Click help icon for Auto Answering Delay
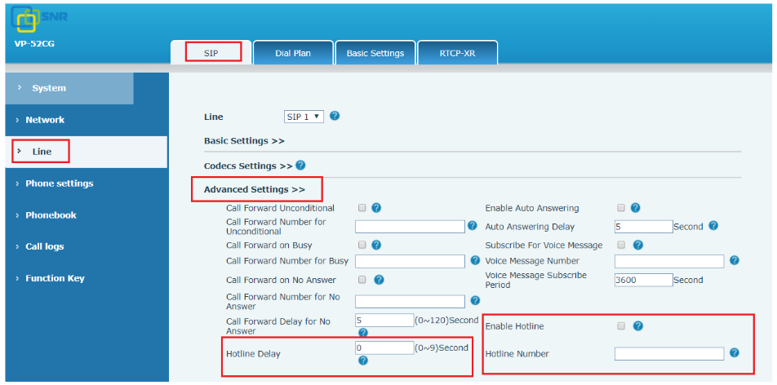 click(713, 226)
